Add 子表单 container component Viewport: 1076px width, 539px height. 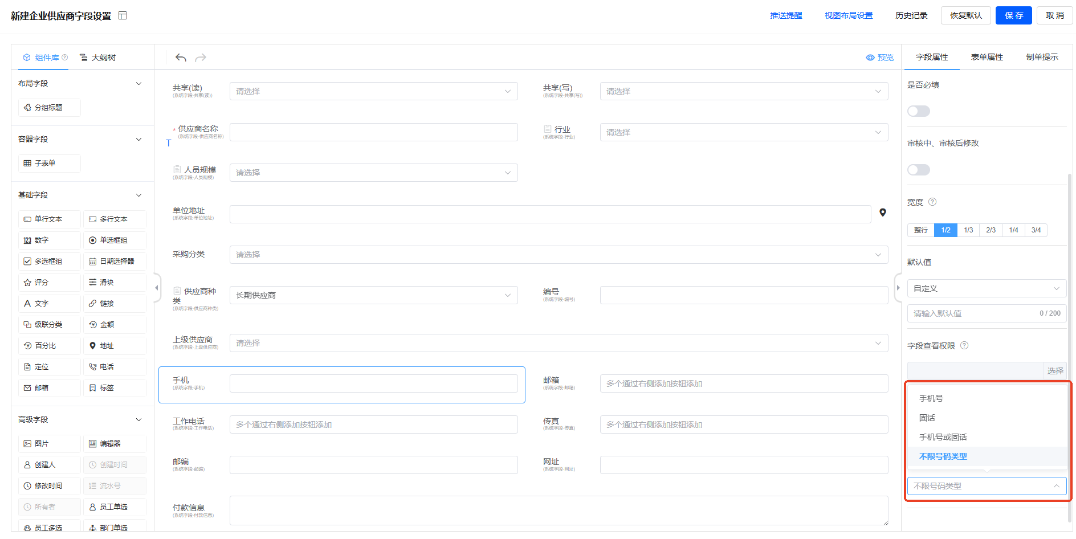[x=50, y=163]
